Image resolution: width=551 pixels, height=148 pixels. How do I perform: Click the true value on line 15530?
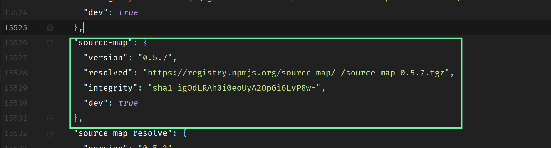[128, 103]
